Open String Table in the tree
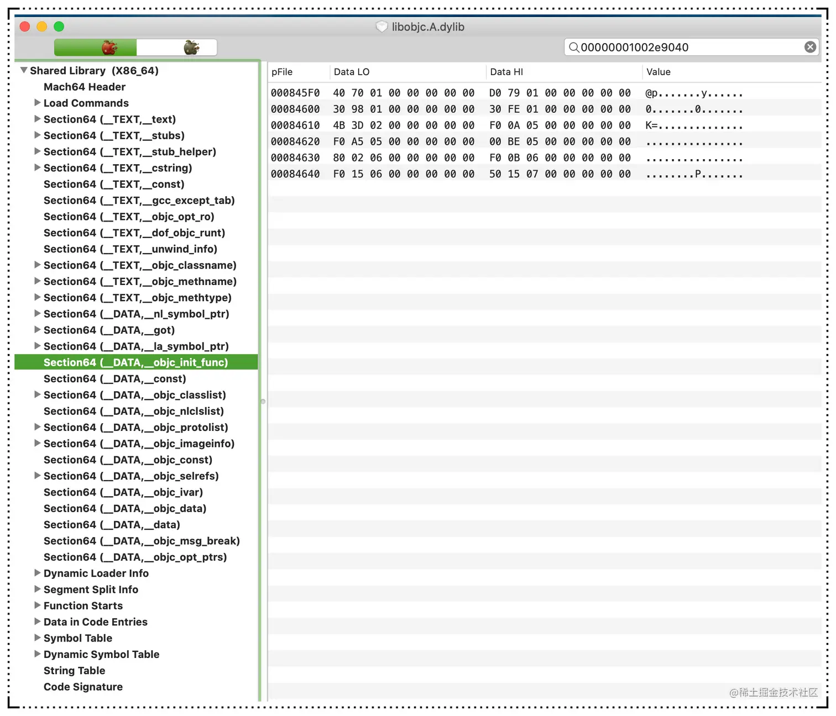 74,670
